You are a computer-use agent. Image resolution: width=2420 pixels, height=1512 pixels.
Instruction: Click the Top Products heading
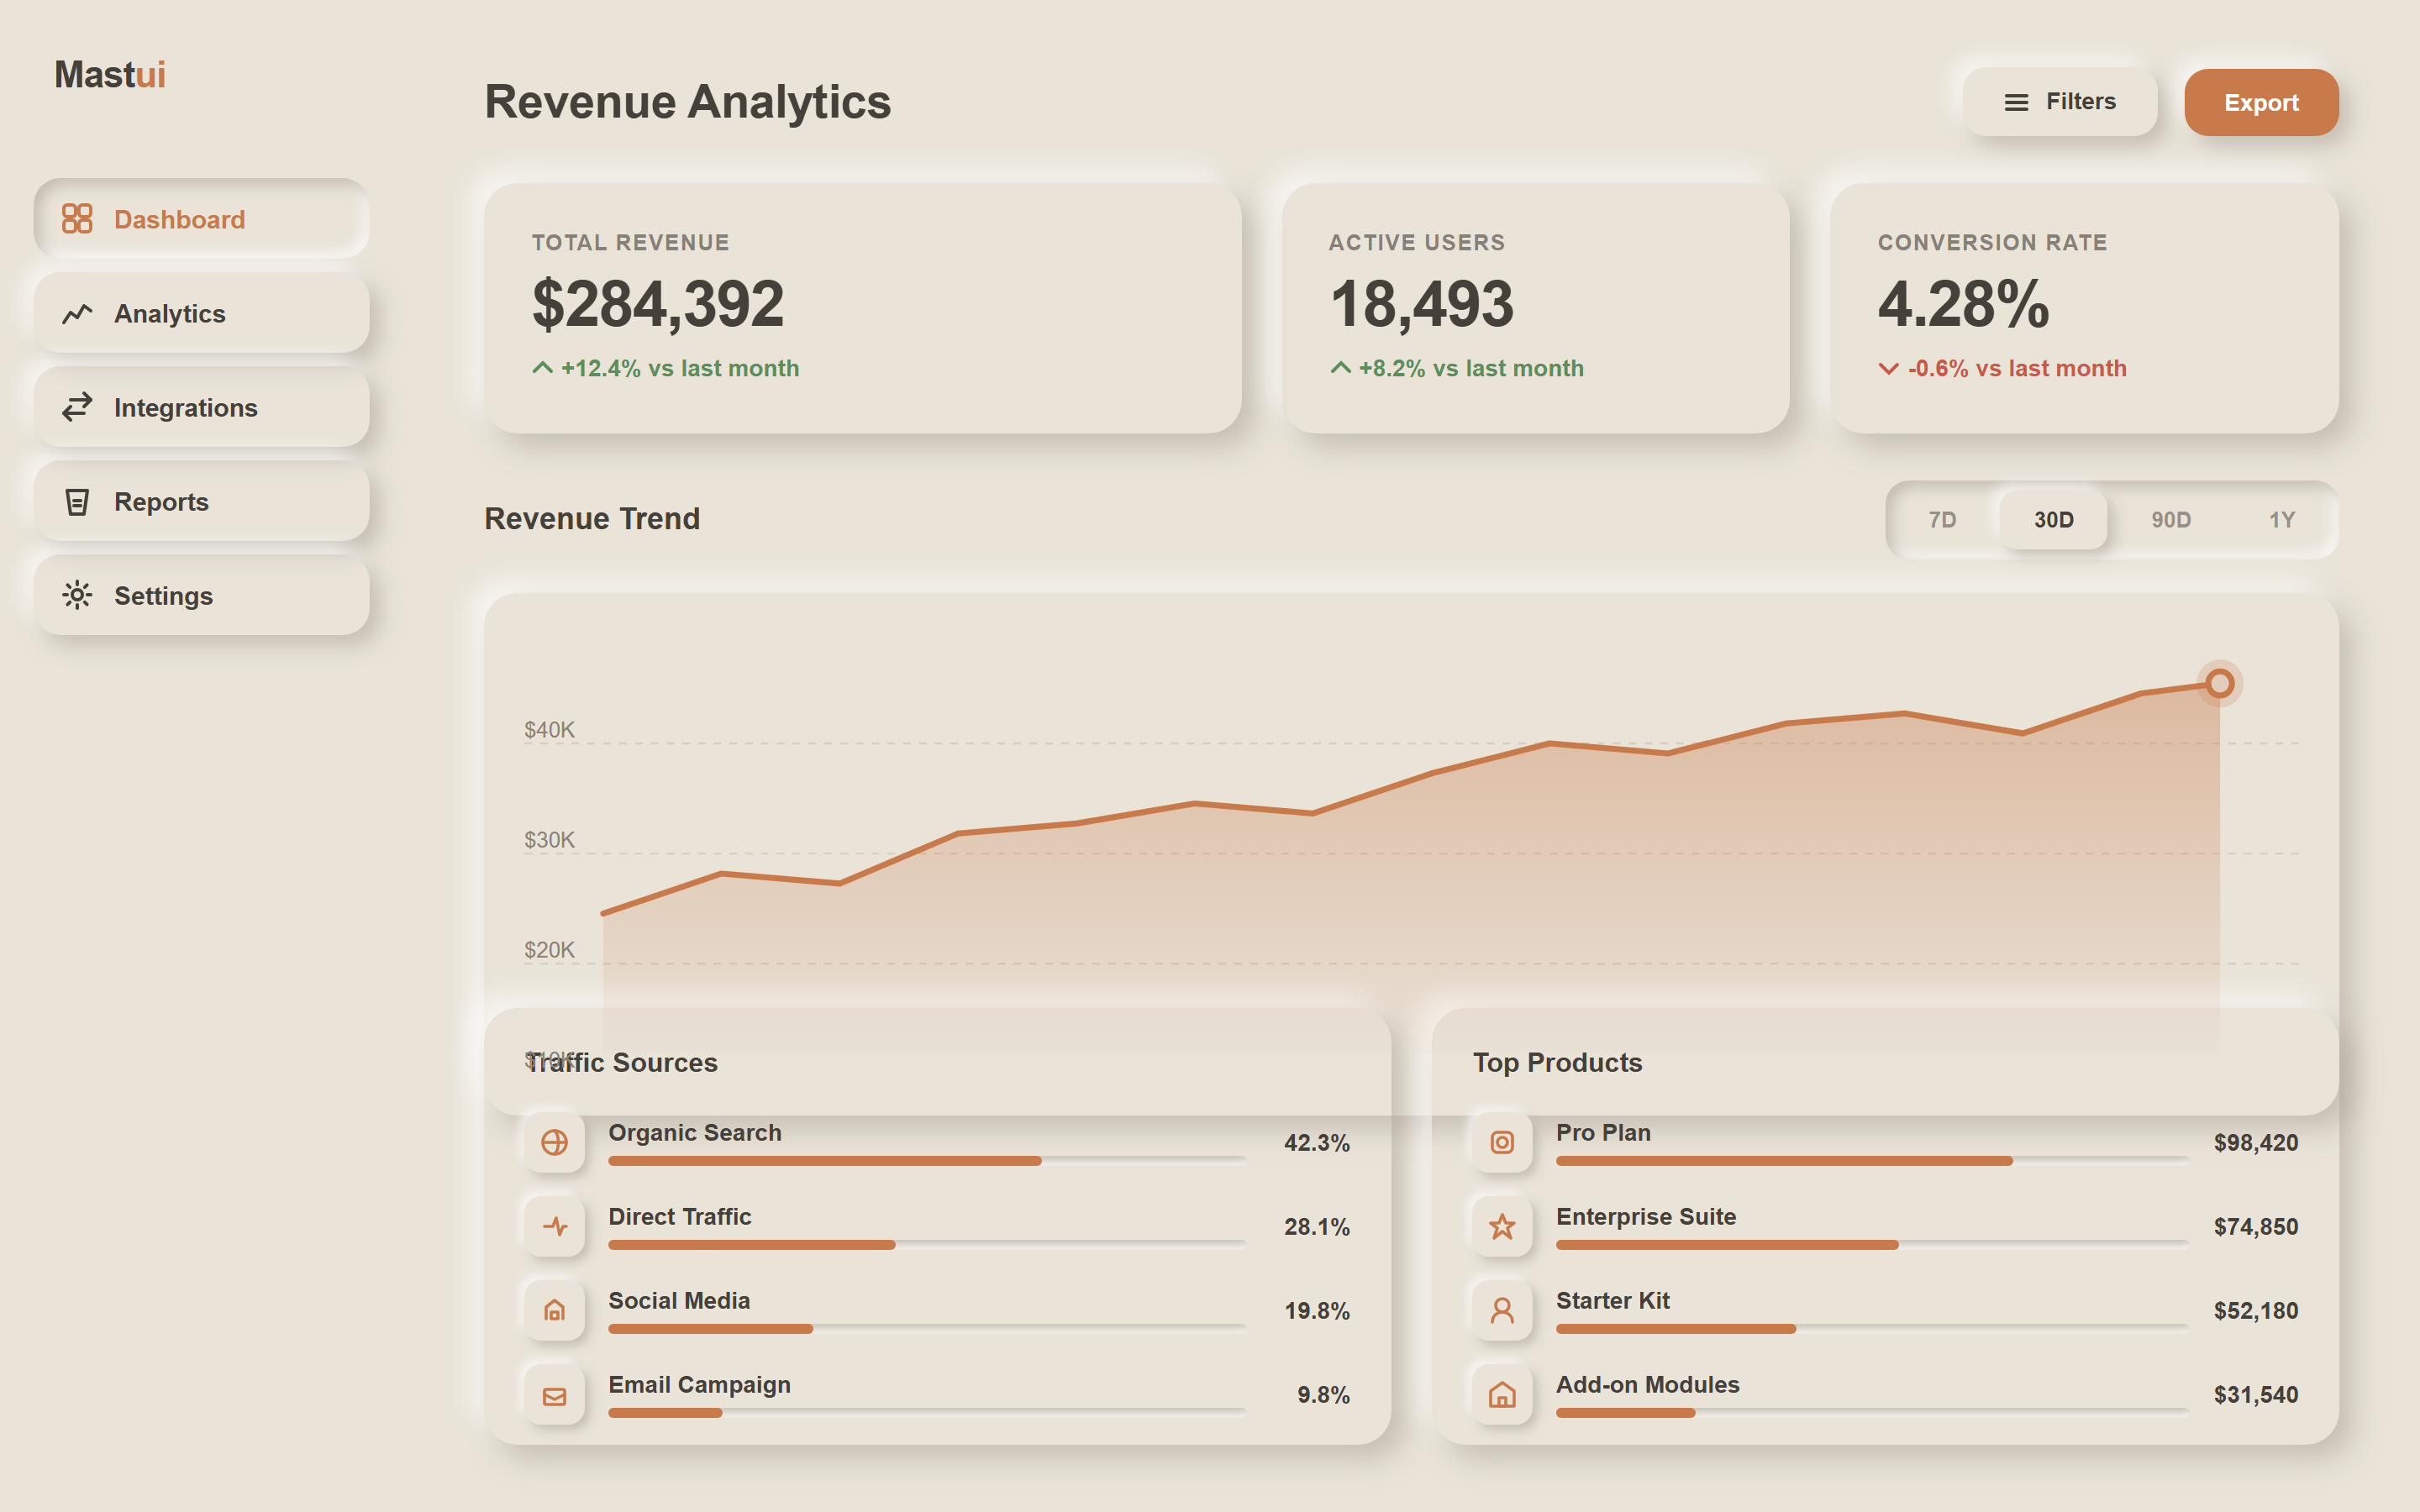point(1557,1062)
